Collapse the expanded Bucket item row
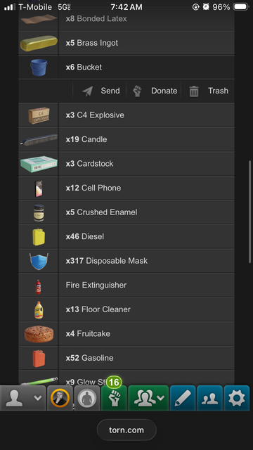This screenshot has width=253, height=450. [126, 67]
